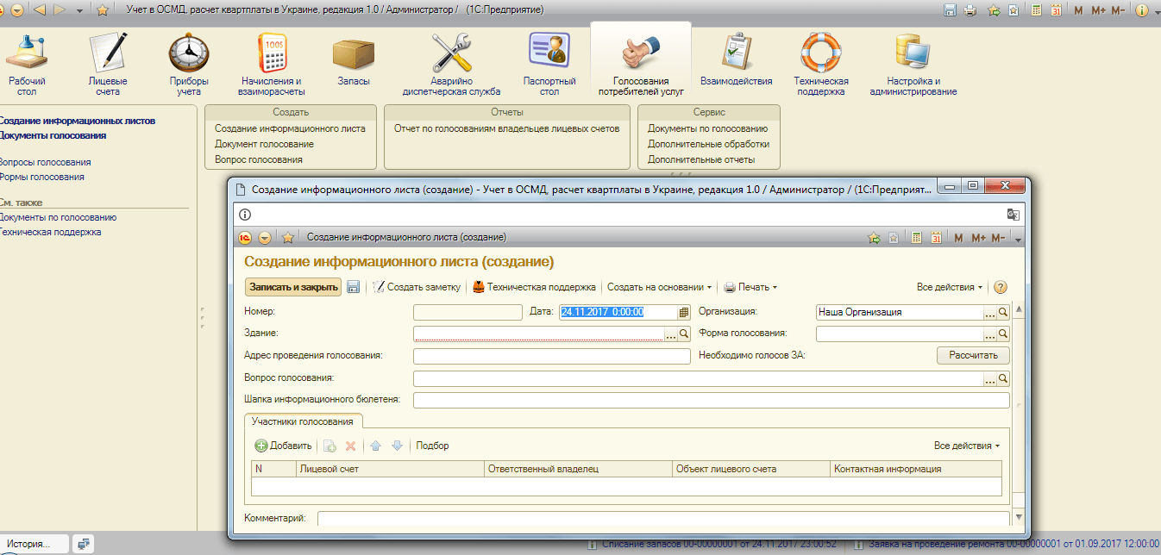Click the calendar icon in main title bar
Viewport: 1161px width, 555px height.
point(1055,10)
